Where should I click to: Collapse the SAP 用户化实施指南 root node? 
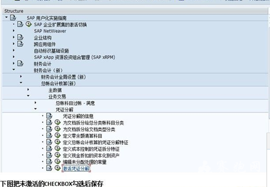[x=6, y=17]
